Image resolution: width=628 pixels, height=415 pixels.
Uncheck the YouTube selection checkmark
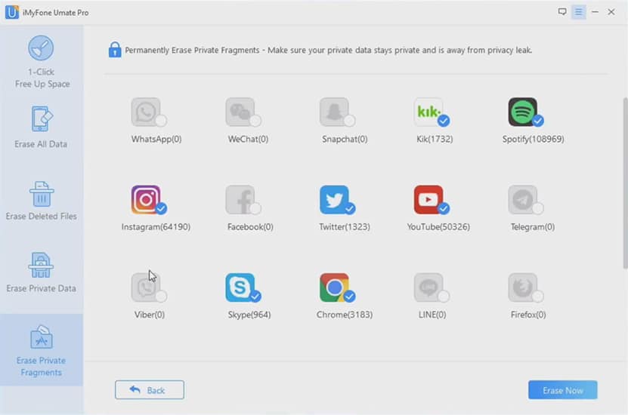[x=444, y=208]
